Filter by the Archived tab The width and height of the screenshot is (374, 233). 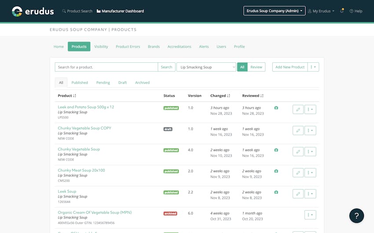143,82
